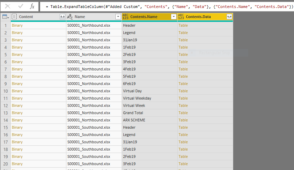Select ARX SCHEME cell
This screenshot has height=170, width=294.
(x=149, y=120)
